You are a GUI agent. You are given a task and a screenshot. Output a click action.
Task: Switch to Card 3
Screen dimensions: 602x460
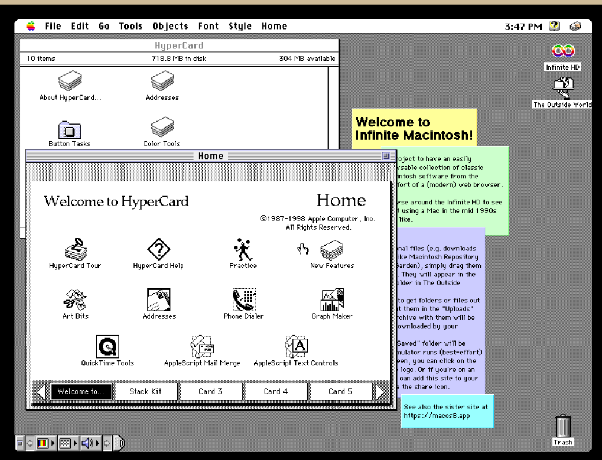211,392
